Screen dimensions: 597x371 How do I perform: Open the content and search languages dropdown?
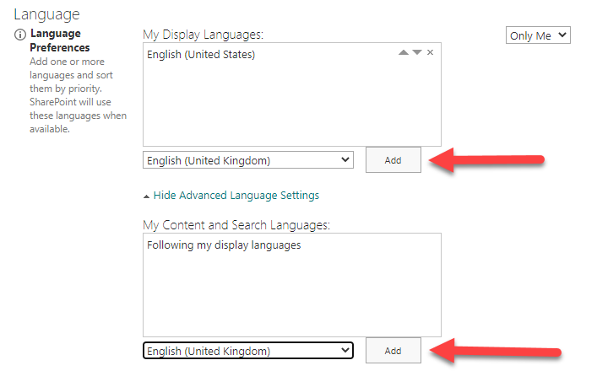(x=247, y=351)
